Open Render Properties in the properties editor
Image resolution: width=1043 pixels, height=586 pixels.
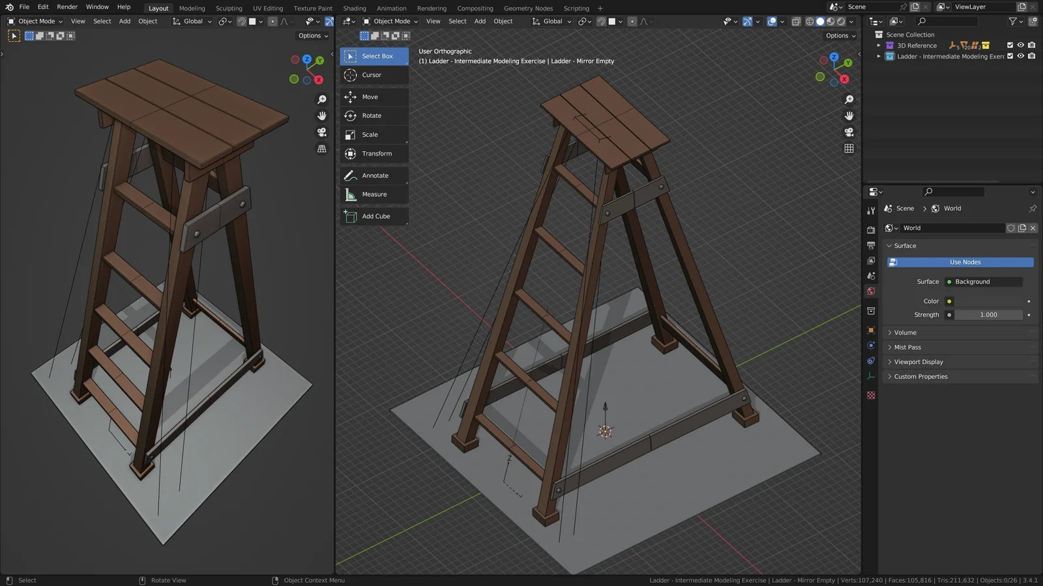pos(871,229)
